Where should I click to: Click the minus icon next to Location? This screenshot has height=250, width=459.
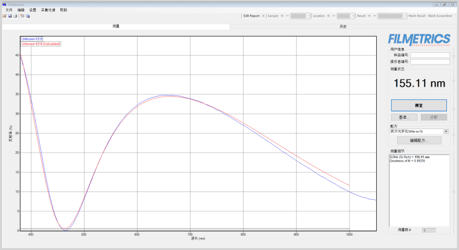point(333,16)
